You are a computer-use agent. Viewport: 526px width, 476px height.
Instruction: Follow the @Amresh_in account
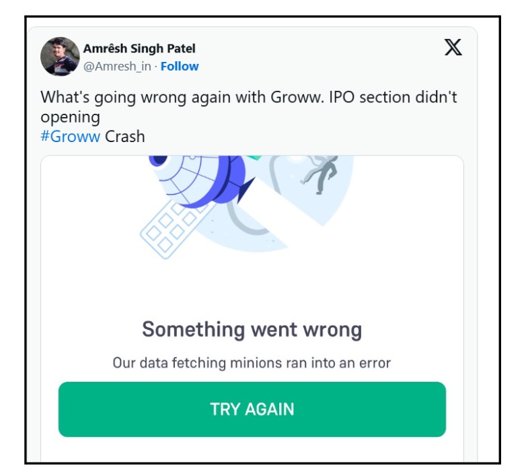(x=180, y=66)
